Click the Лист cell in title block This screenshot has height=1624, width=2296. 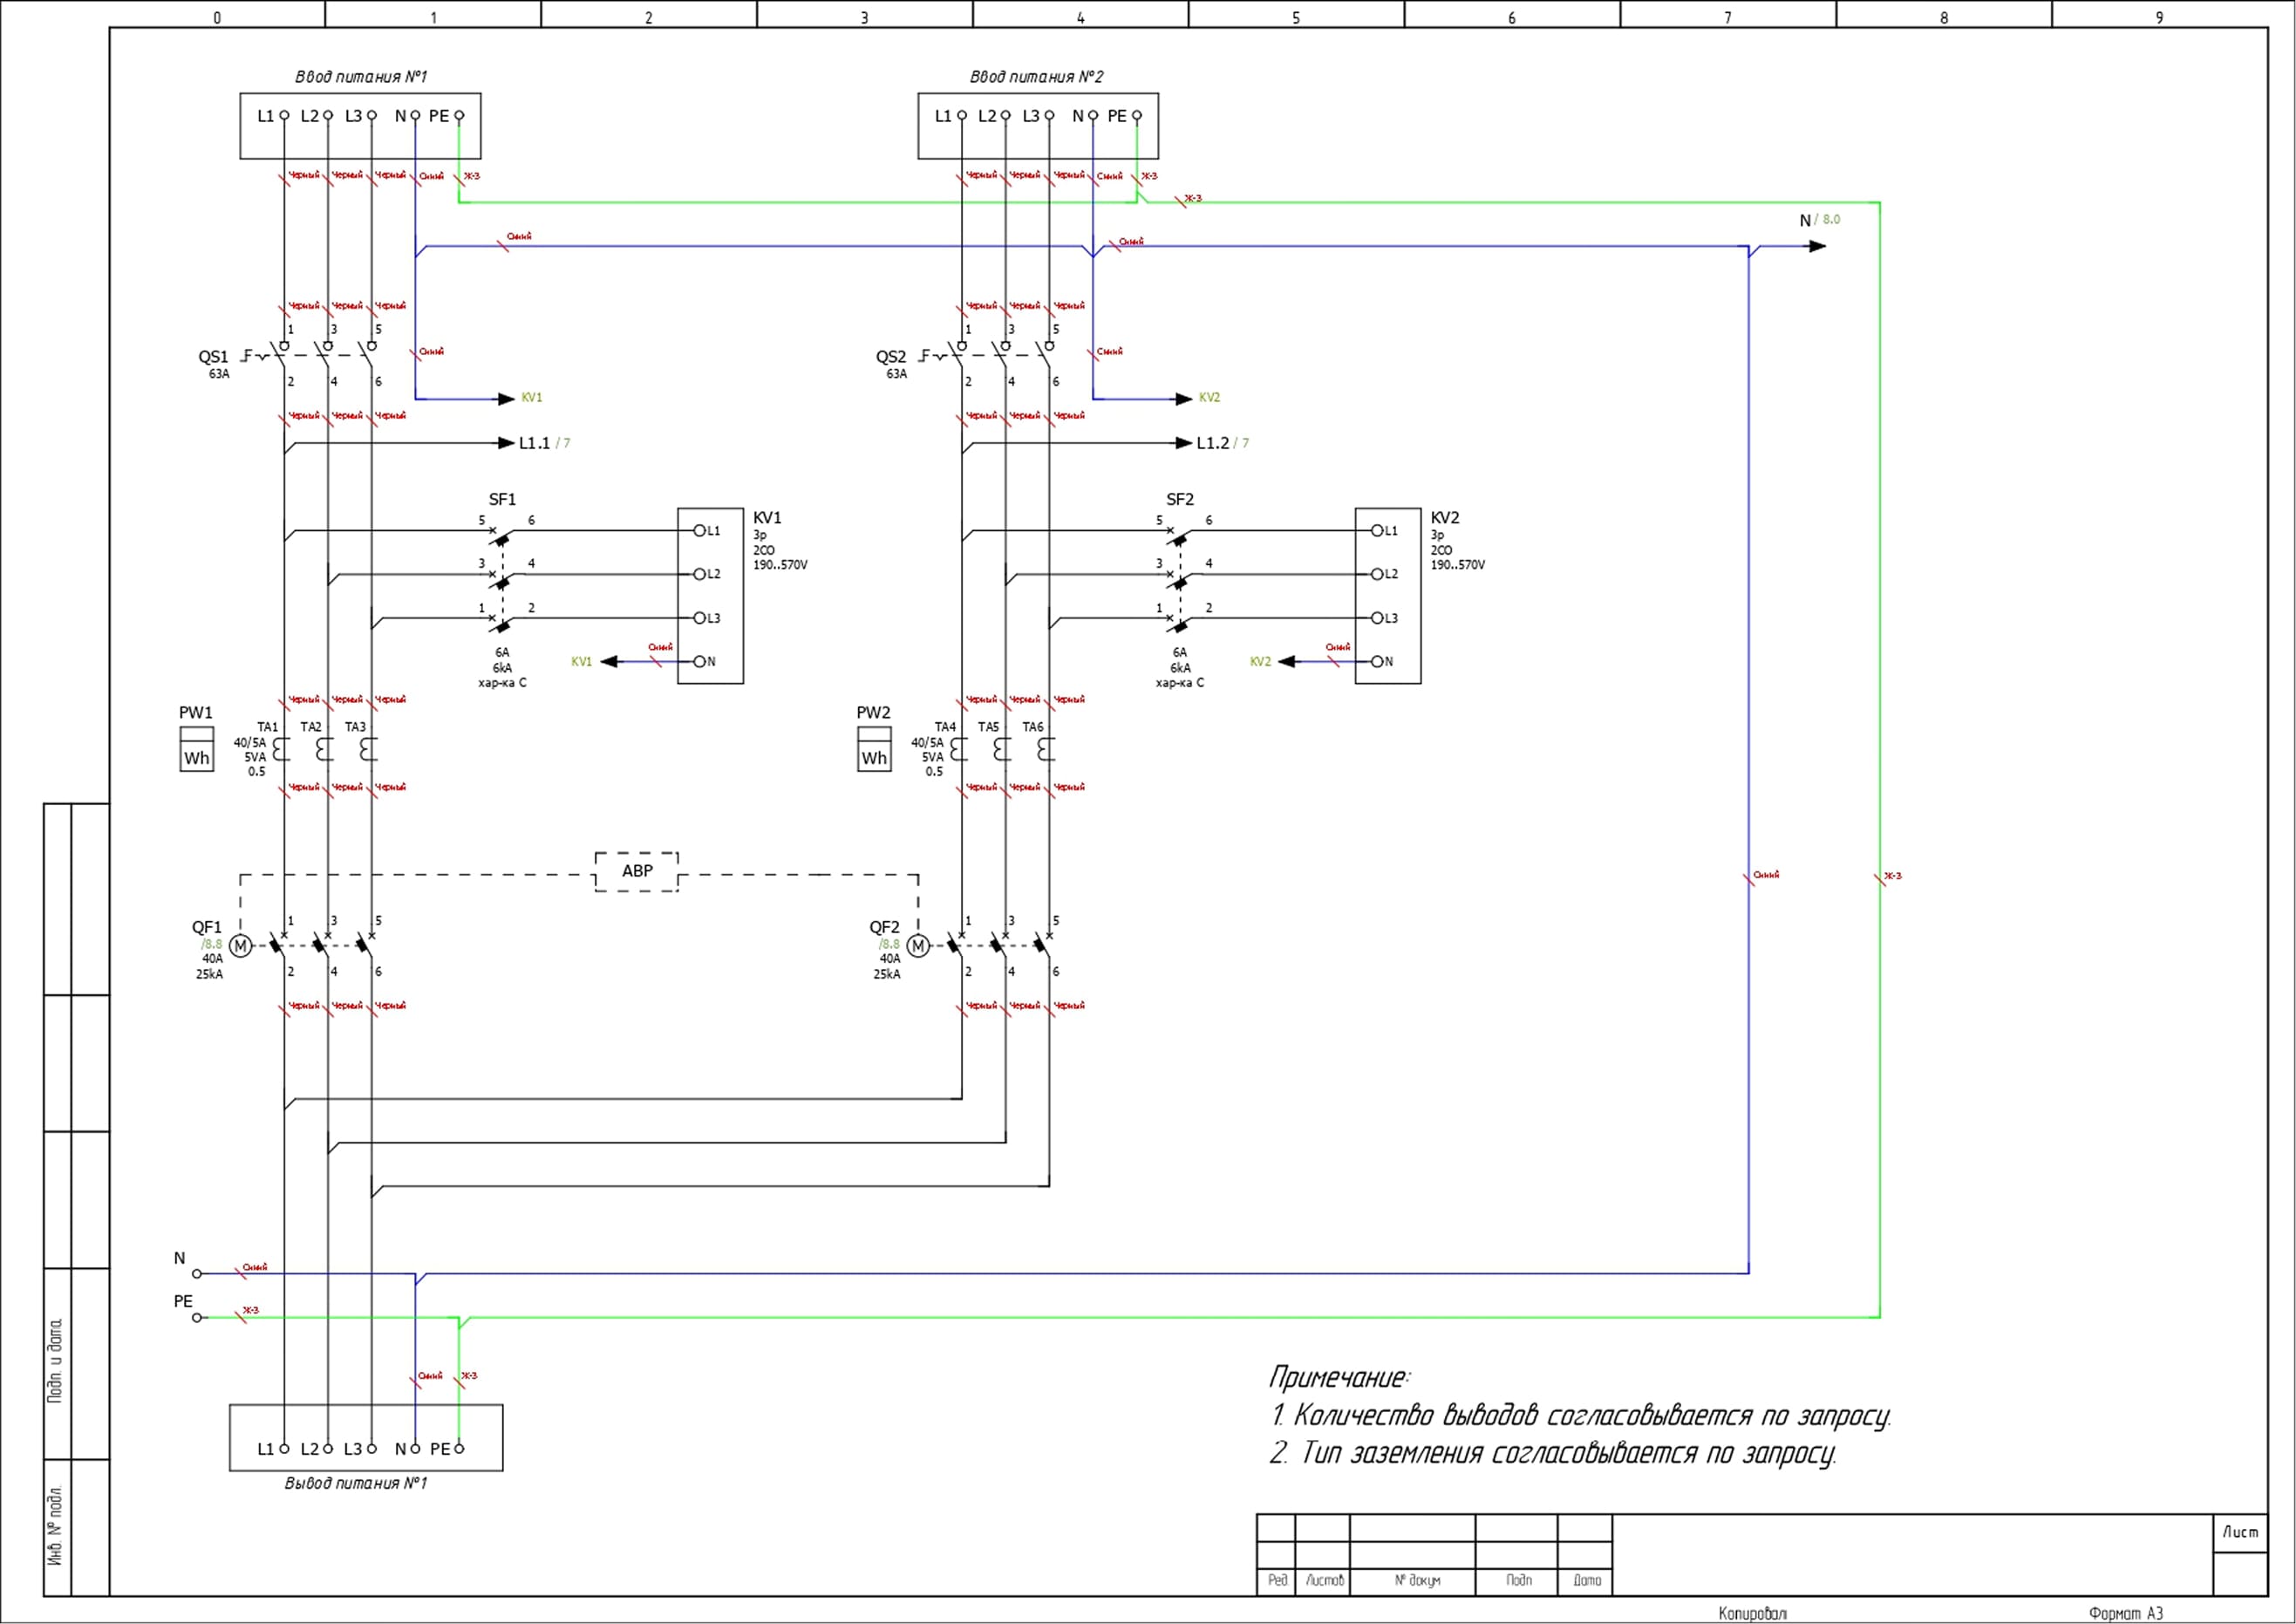point(2240,1532)
